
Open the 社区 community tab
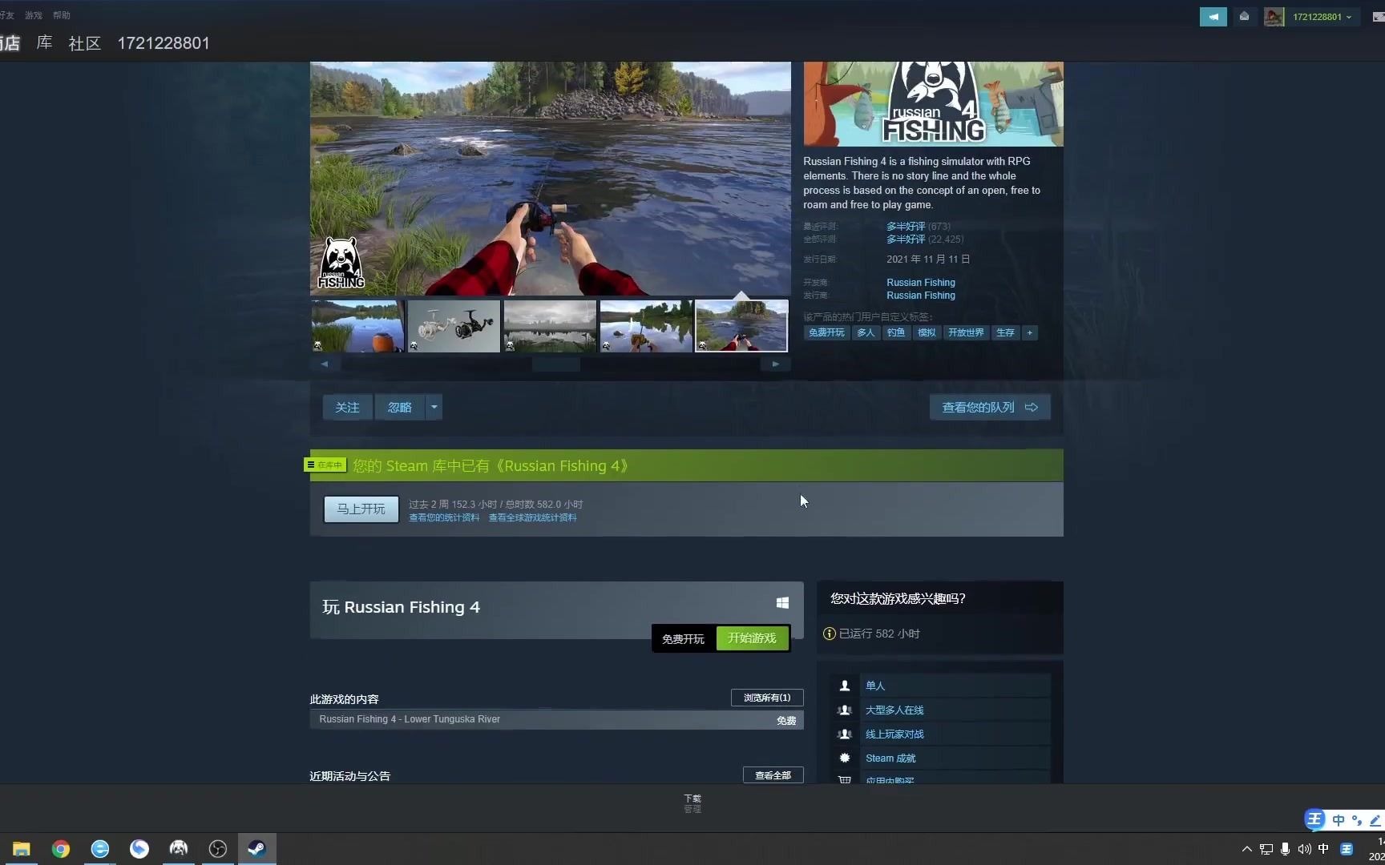click(85, 43)
